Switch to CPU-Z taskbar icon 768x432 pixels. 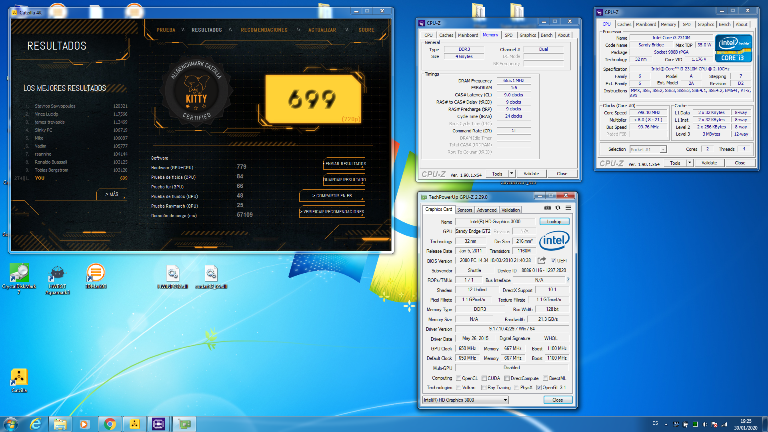pos(158,424)
